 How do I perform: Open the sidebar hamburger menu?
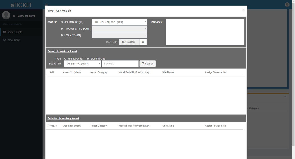(x=46, y=4)
